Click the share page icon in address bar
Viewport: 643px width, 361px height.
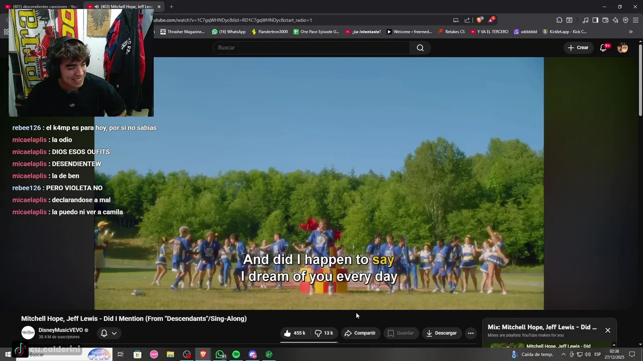point(467,20)
